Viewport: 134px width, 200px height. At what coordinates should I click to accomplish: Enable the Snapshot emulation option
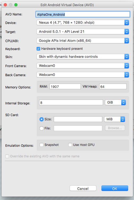point(42,145)
